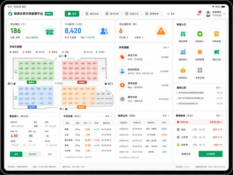The width and height of the screenshot is (233, 175).
Task: Select stall B01 in the red zone
Action: pos(65,63)
